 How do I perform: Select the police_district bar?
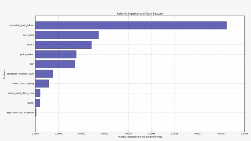(x=56, y=55)
